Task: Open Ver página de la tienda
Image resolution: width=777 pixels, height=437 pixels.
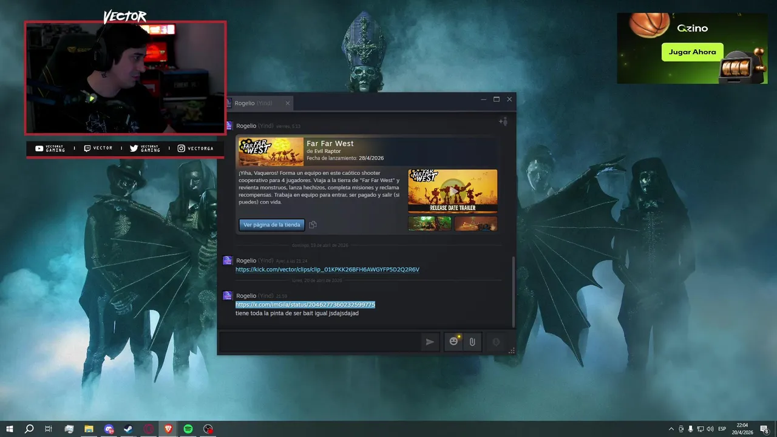Action: (x=271, y=225)
